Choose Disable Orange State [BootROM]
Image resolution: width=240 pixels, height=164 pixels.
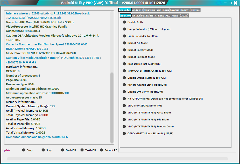point(124,78)
